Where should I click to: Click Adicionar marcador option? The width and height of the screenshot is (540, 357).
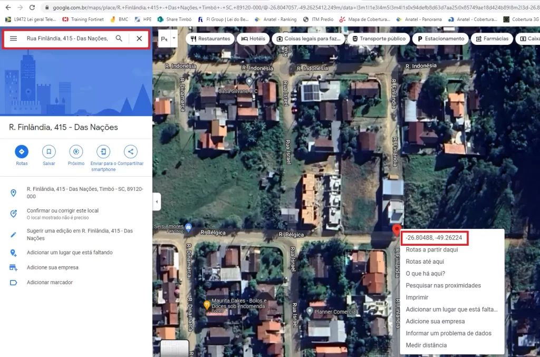coord(50,282)
